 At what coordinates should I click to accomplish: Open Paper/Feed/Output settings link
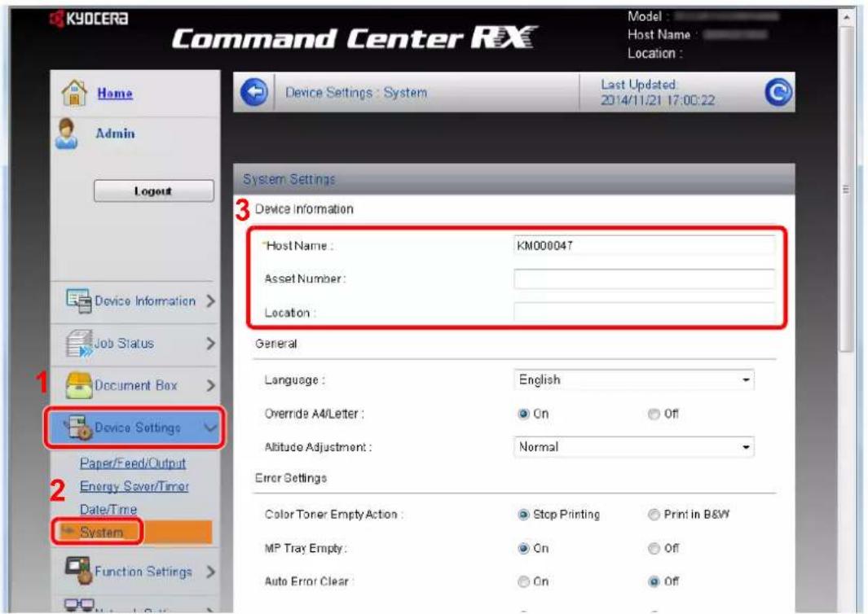pos(133,463)
